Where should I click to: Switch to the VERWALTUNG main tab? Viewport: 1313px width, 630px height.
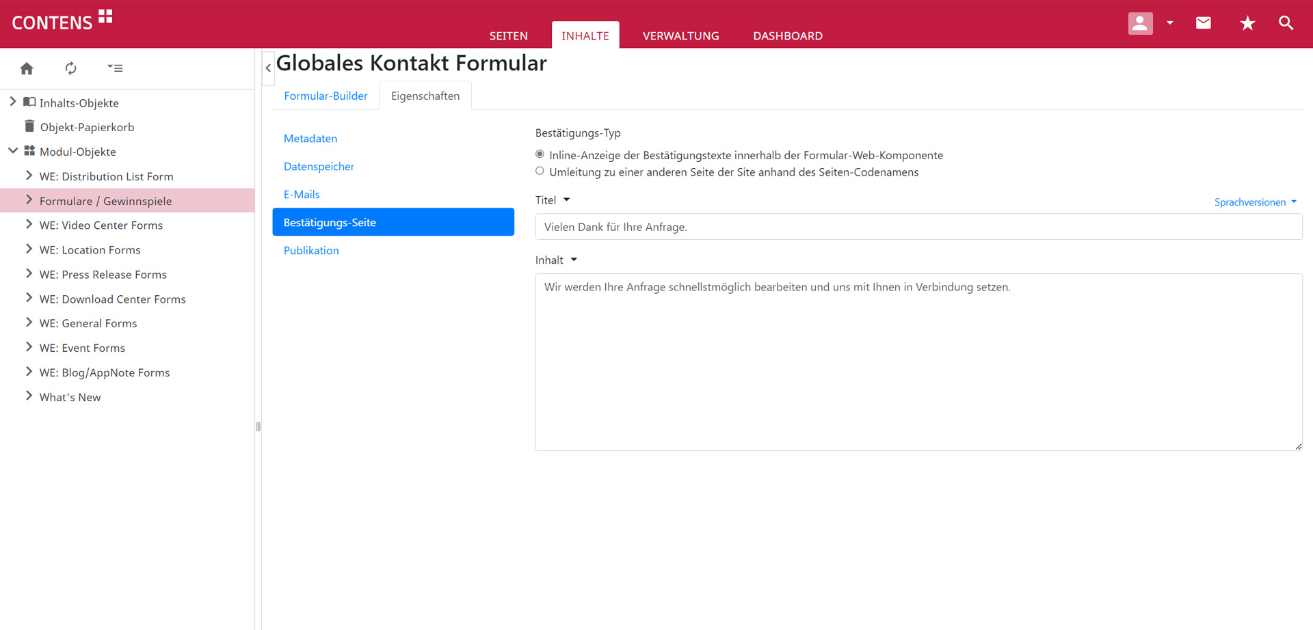[680, 36]
